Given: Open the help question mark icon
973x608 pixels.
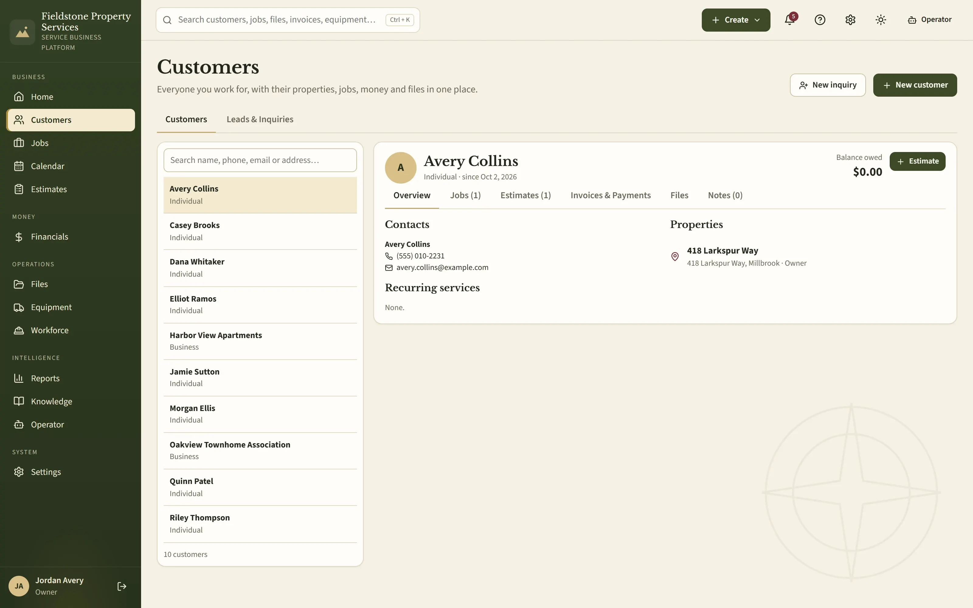Looking at the screenshot, I should pos(820,20).
